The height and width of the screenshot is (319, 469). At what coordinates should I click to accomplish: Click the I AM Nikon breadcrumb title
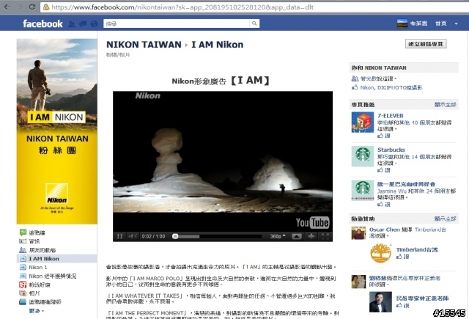[x=218, y=45]
